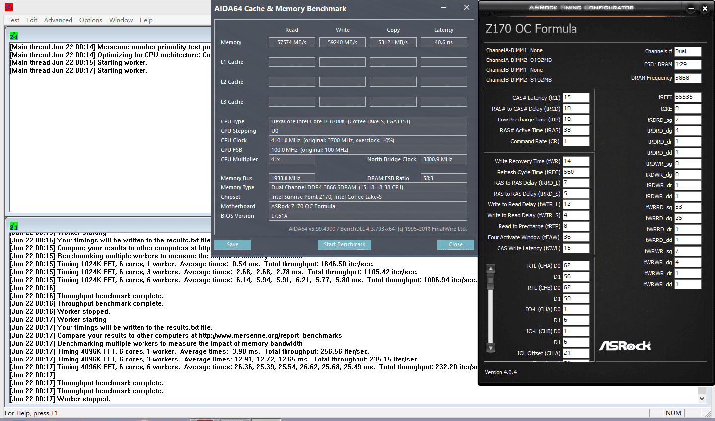
Task: Click the empty L2 Cache Write field
Action: [343, 82]
